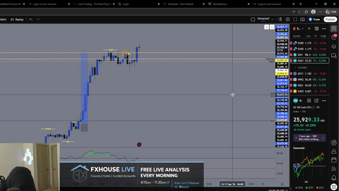Open the symbol details three-dots menu
339x191 pixels.
(324, 101)
